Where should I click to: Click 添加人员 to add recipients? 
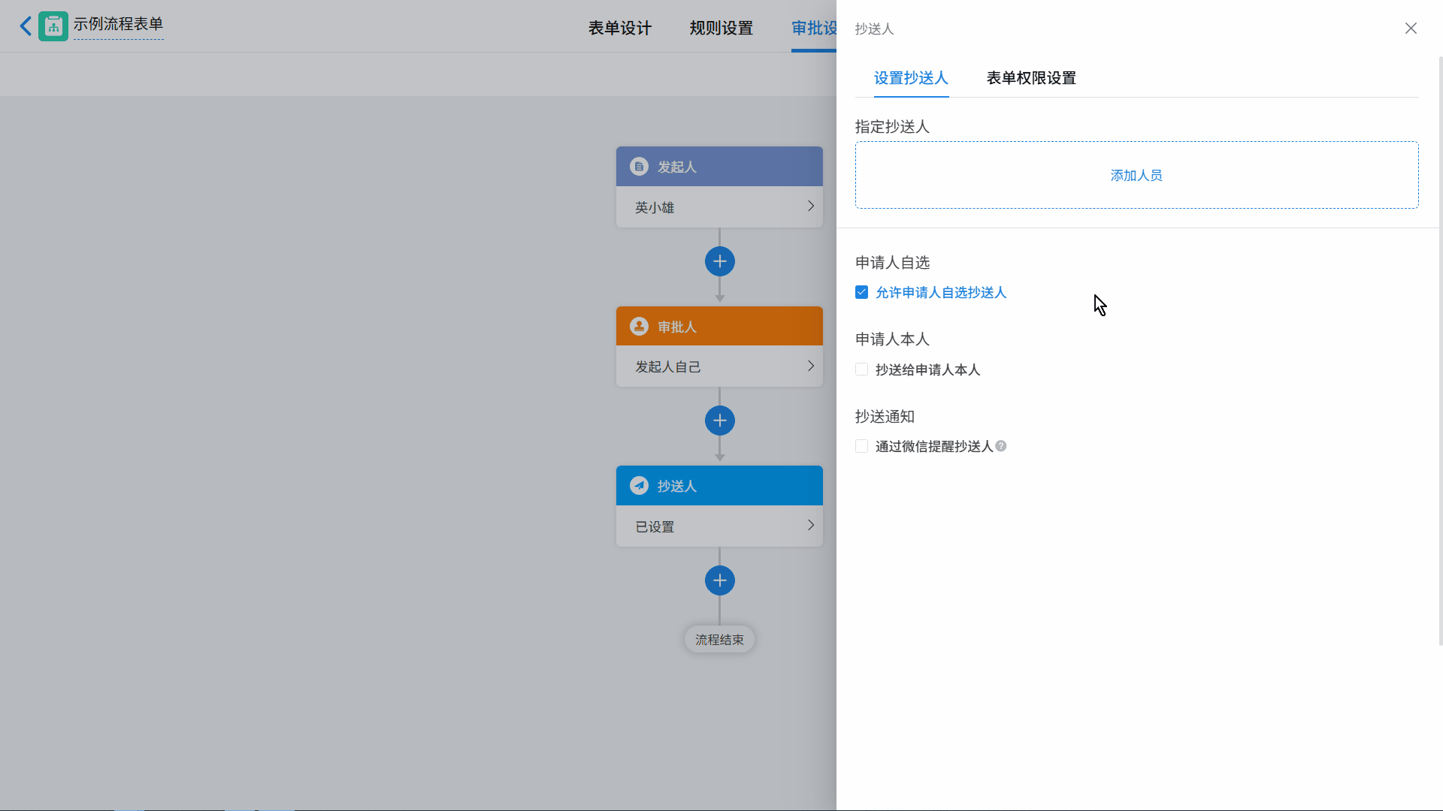(x=1136, y=176)
